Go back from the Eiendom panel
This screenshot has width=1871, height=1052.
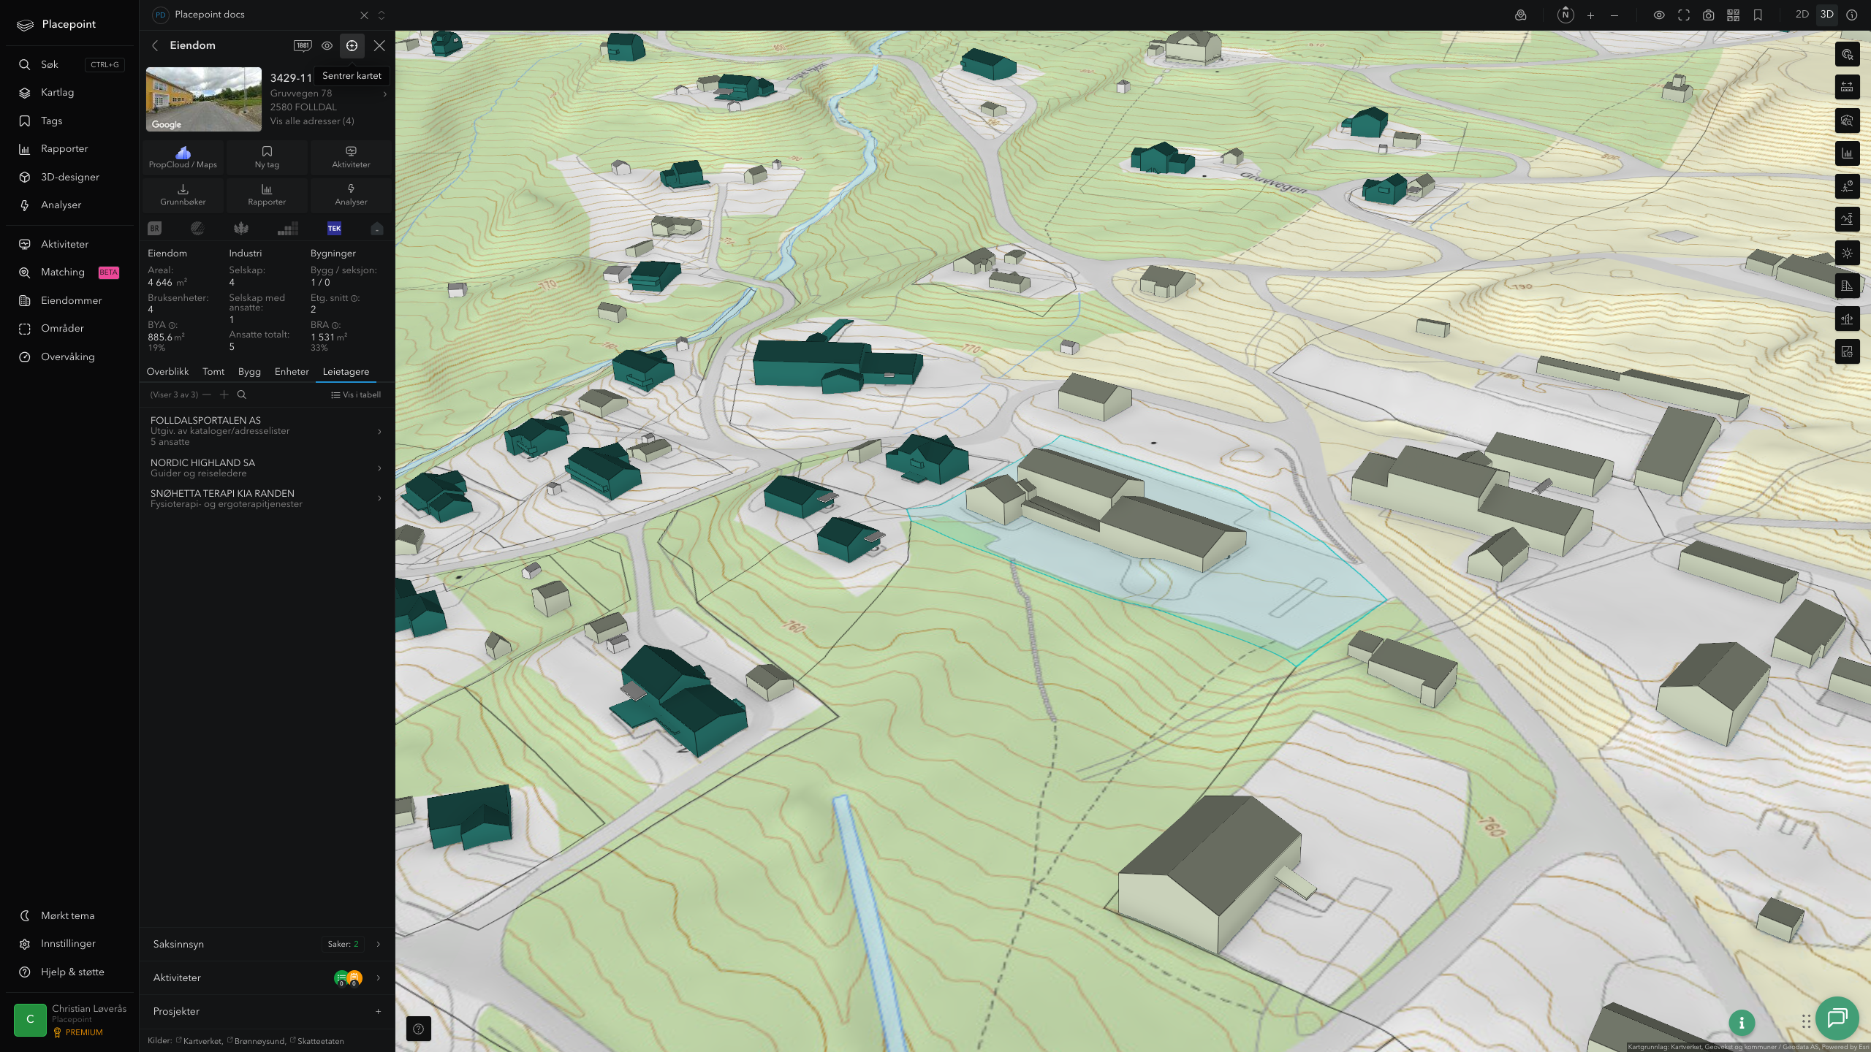pyautogui.click(x=155, y=45)
